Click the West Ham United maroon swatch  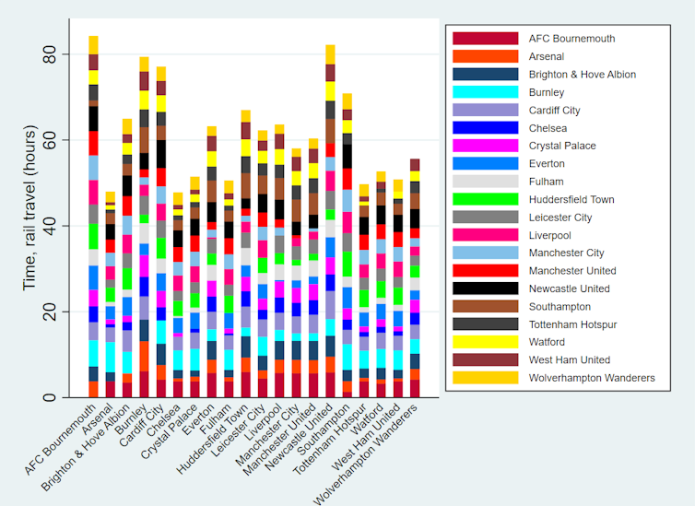(x=486, y=359)
